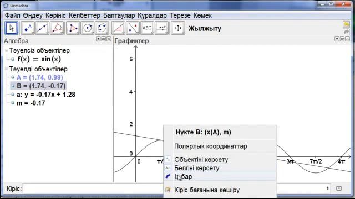Image resolution: width=355 pixels, height=199 pixels.
Task: Open the Кіріс command history dropdown
Action: [327, 188]
